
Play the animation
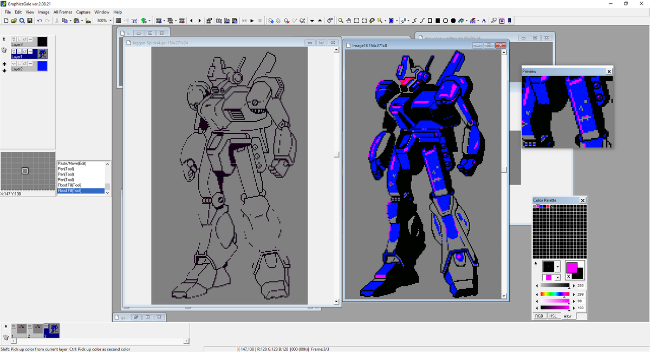coord(252,21)
